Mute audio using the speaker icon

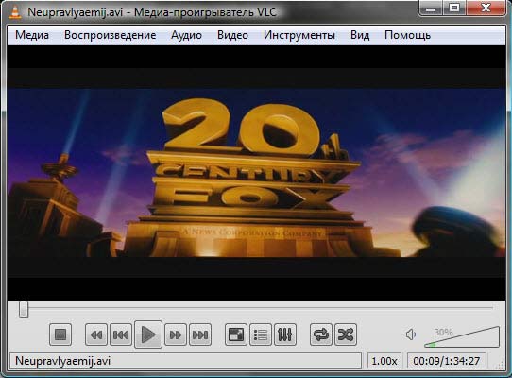pyautogui.click(x=411, y=335)
